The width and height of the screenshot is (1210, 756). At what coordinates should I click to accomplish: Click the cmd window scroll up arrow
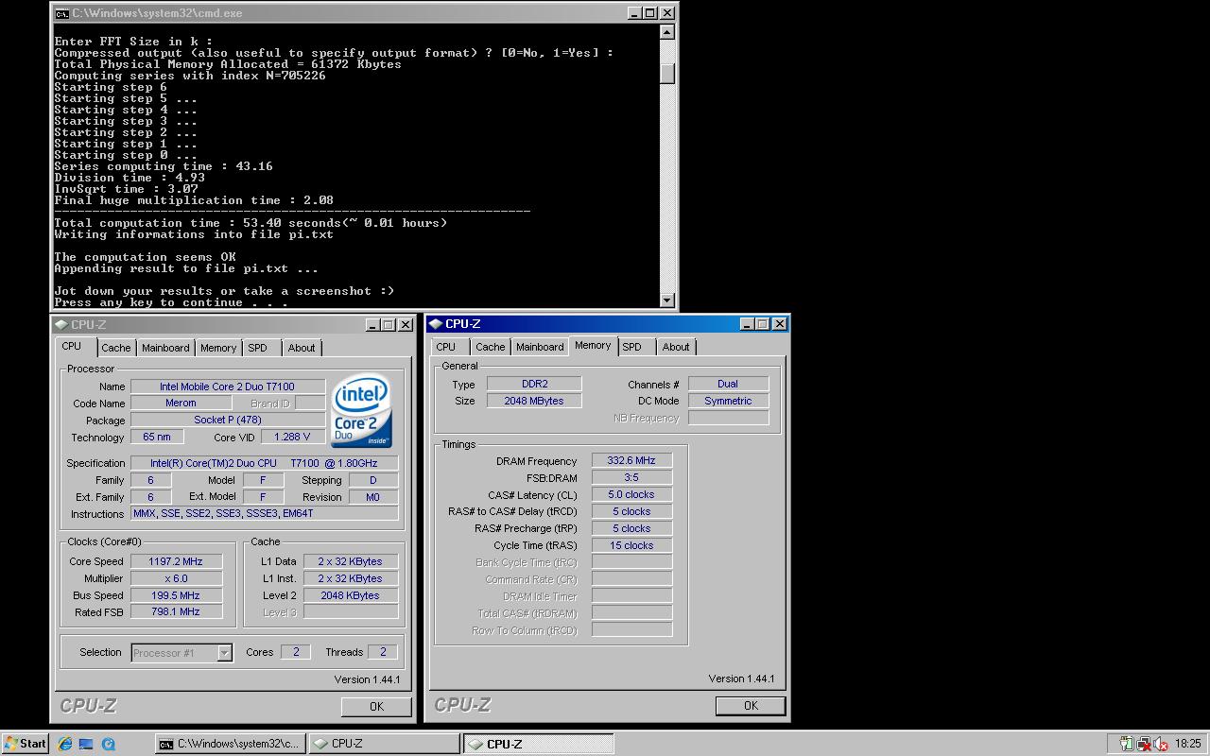[x=667, y=32]
